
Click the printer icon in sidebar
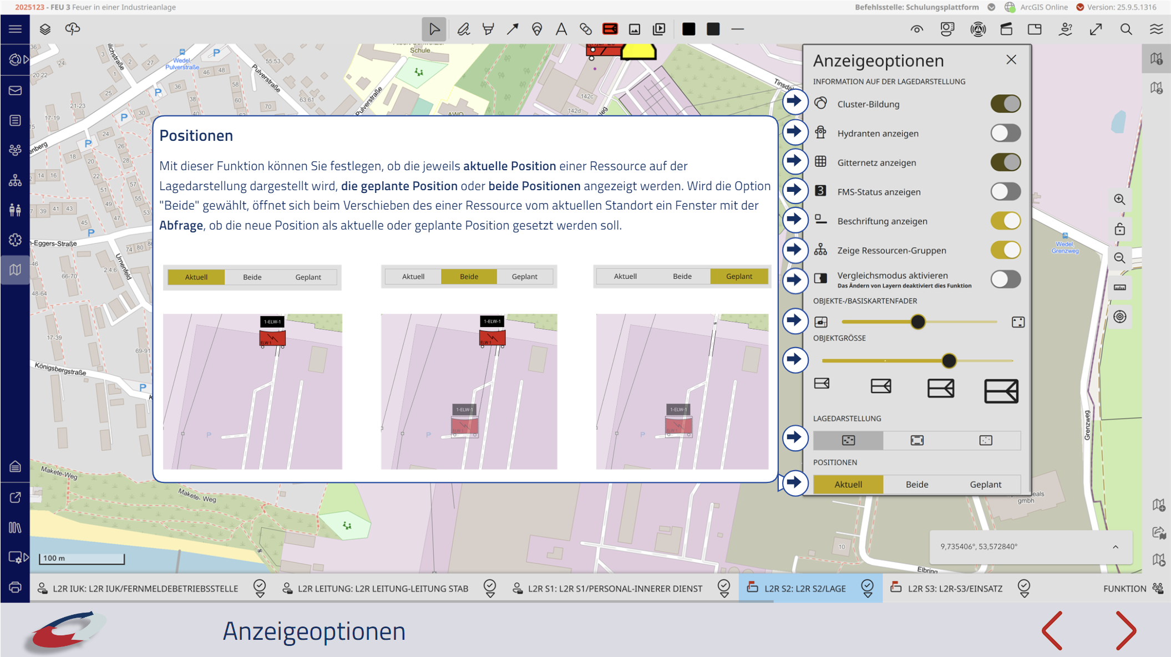(15, 587)
